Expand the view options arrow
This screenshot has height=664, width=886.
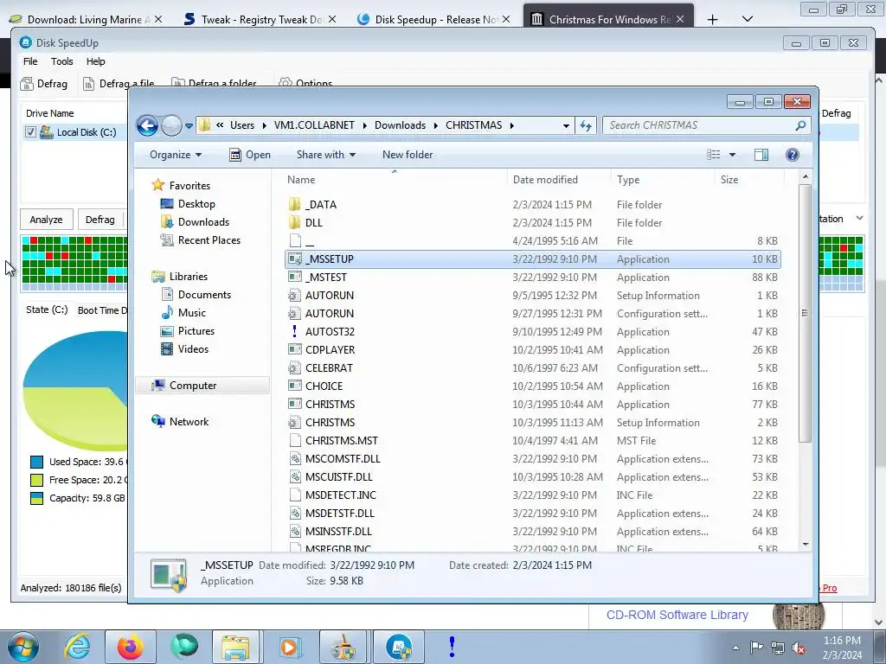click(732, 155)
